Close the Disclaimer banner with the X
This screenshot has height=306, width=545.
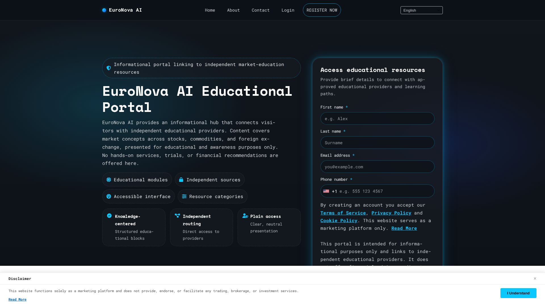point(535,279)
